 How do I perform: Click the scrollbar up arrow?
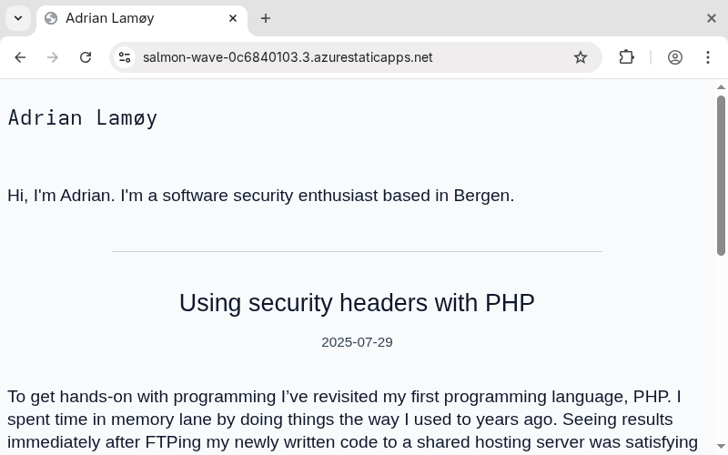click(721, 88)
